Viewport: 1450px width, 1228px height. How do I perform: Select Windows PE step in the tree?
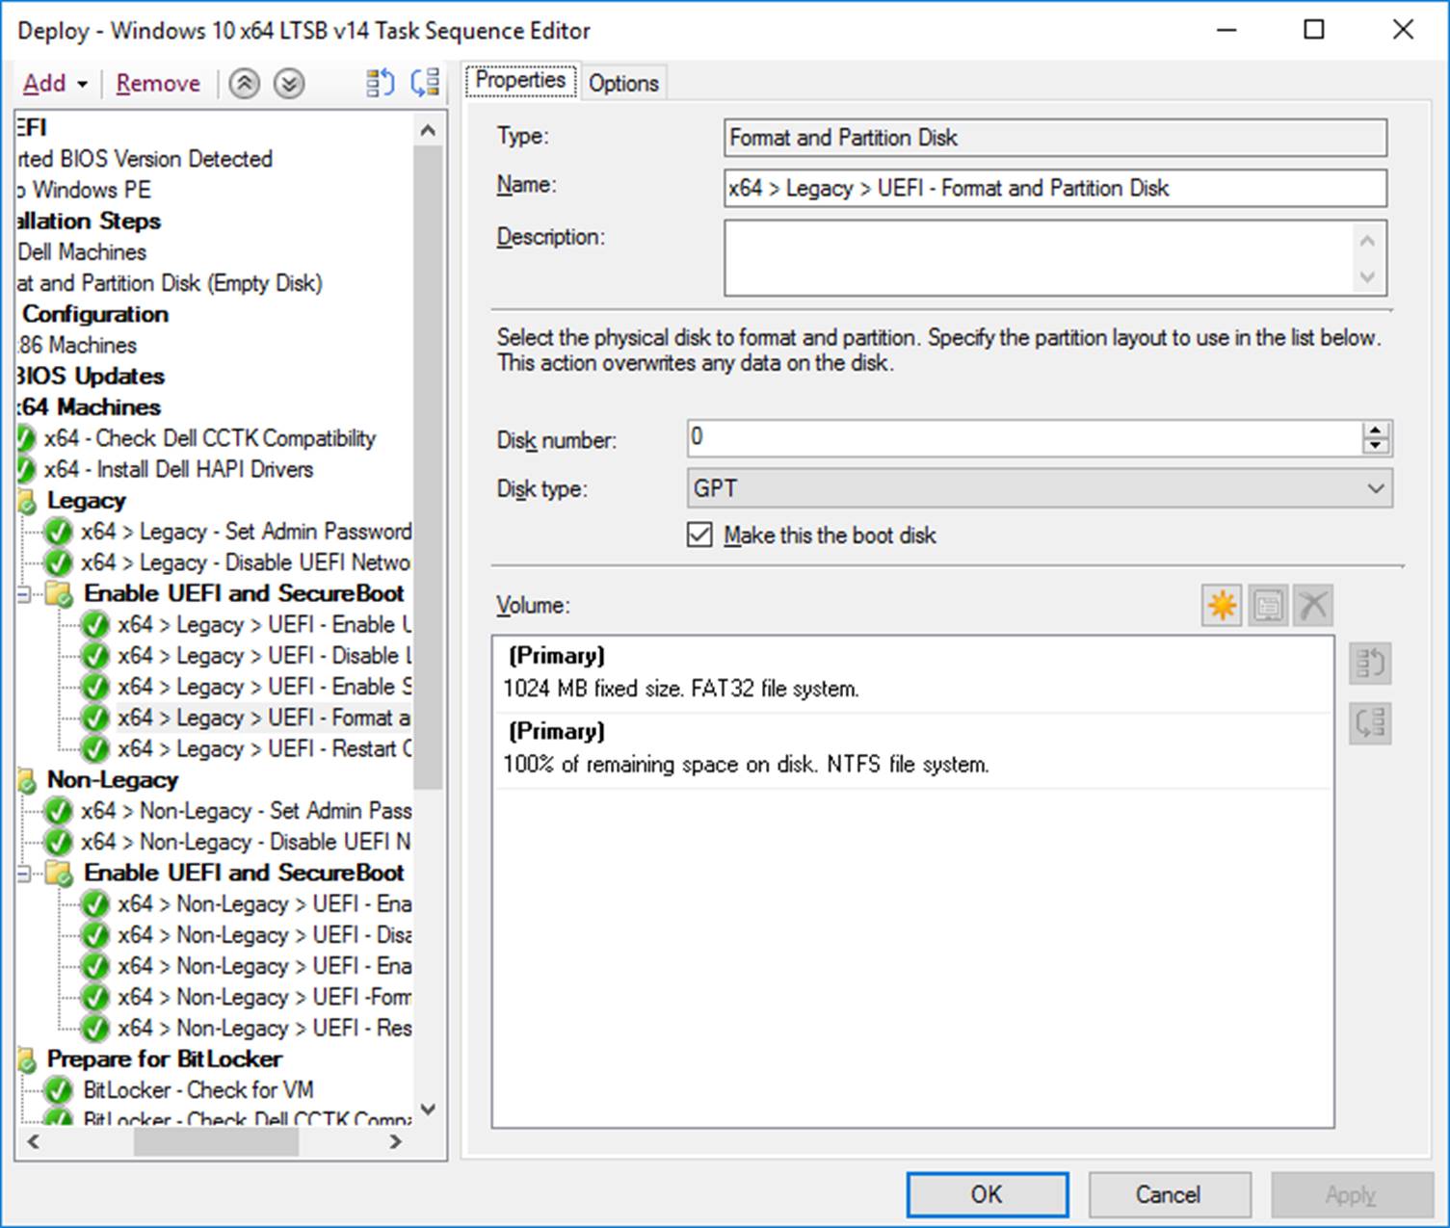click(85, 190)
